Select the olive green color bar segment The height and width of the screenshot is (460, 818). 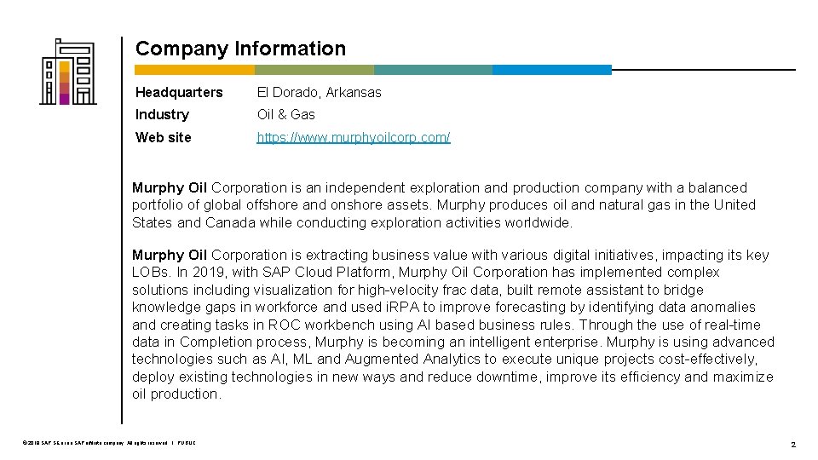[314, 70]
